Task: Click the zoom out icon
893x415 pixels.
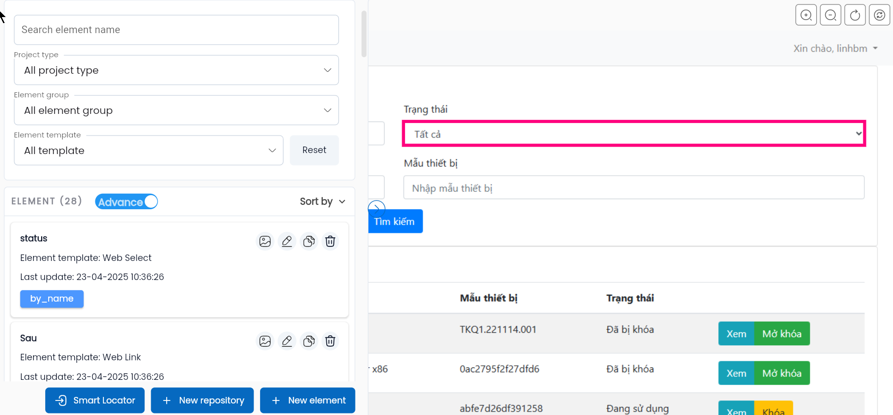Action: pos(830,15)
